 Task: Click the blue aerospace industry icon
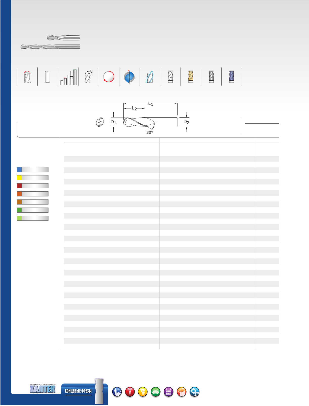coord(117,392)
